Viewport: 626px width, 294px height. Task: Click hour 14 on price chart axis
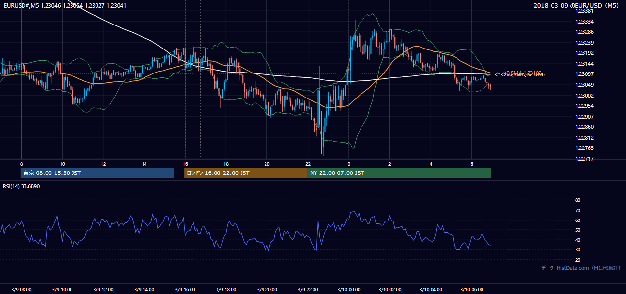(x=144, y=164)
